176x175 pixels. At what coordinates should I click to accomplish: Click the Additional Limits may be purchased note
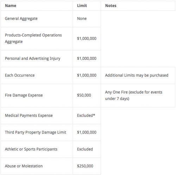tap(137, 75)
